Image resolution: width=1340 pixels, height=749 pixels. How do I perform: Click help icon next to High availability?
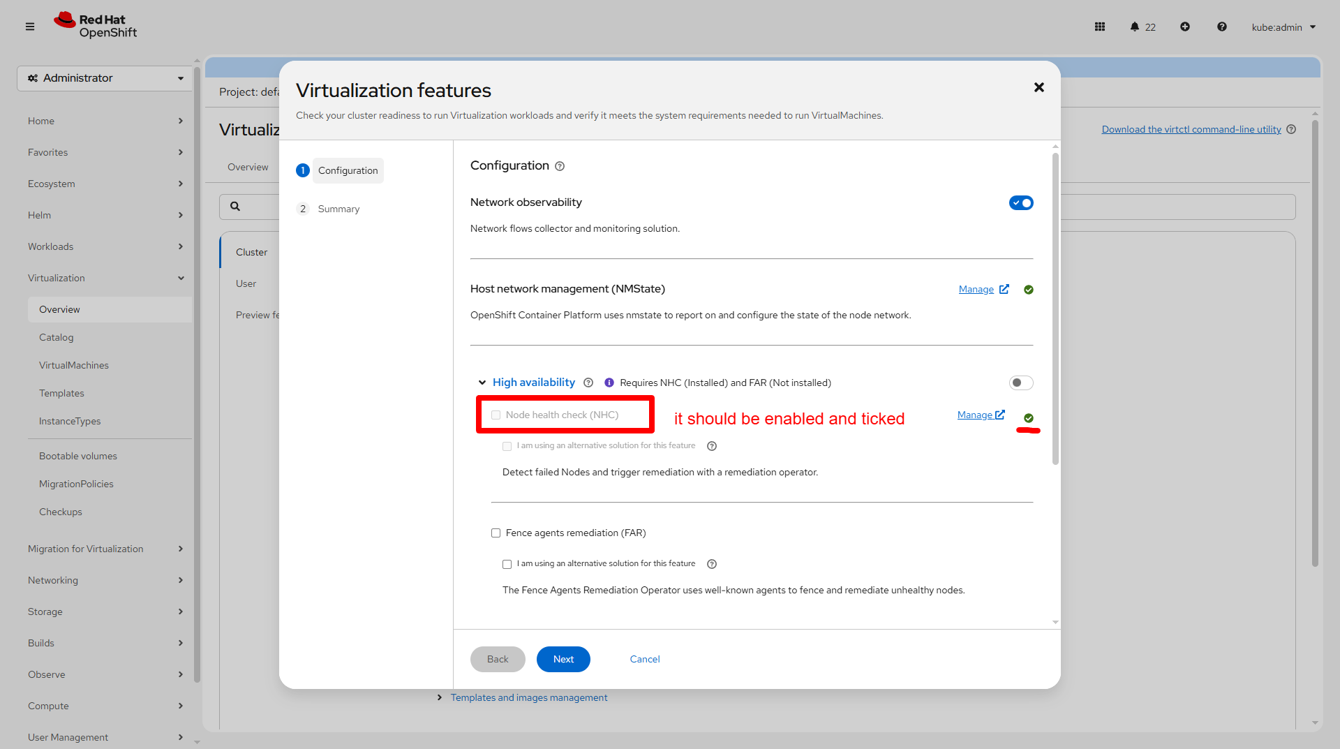(588, 383)
